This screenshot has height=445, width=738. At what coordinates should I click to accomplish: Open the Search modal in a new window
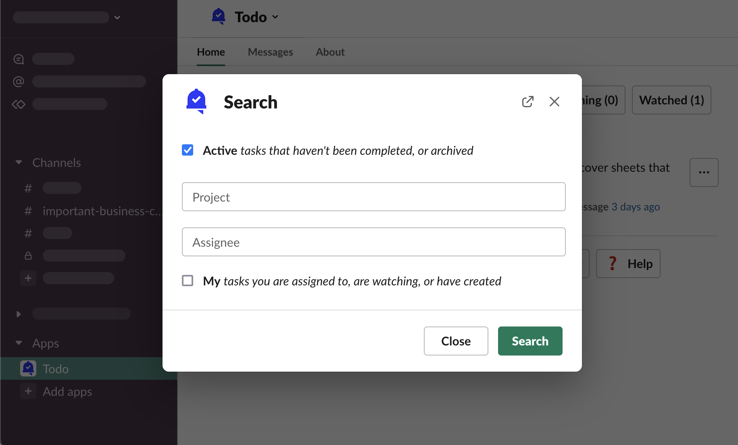coord(527,102)
